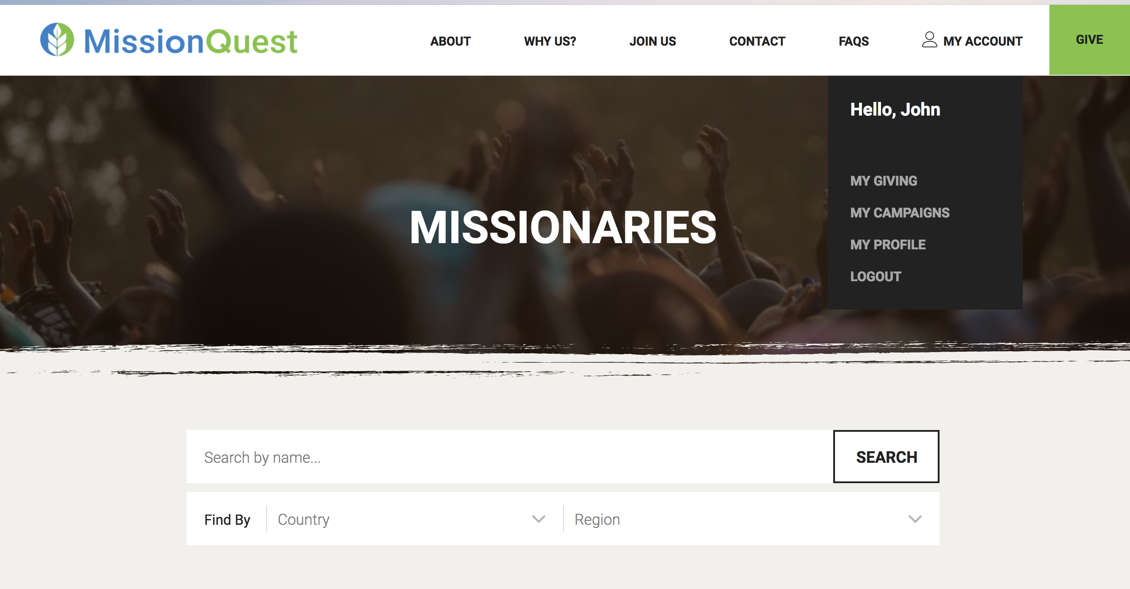1130x589 pixels.
Task: Go to My Profile in account menu
Action: pos(888,244)
